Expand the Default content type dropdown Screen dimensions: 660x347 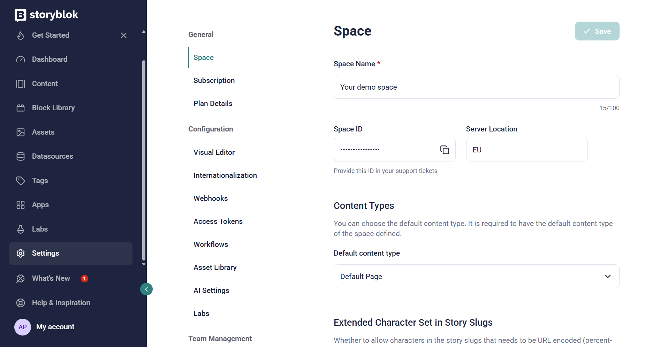[x=476, y=276]
